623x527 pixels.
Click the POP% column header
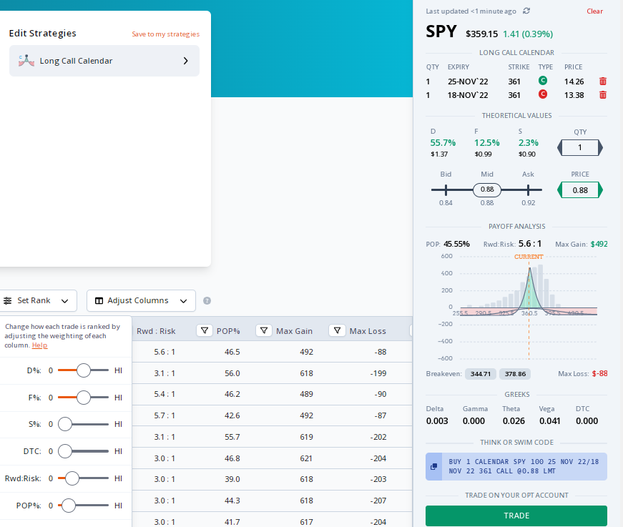[228, 331]
